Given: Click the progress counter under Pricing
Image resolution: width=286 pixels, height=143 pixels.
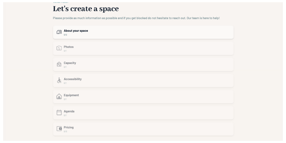Looking at the screenshot, I should click(x=65, y=131).
